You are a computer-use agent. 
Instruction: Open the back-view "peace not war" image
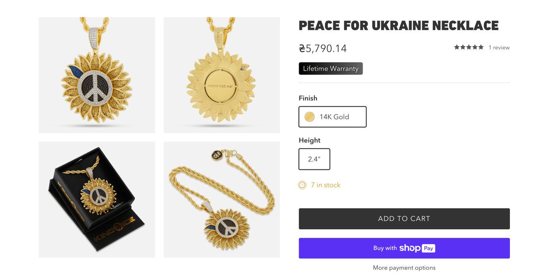(222, 75)
